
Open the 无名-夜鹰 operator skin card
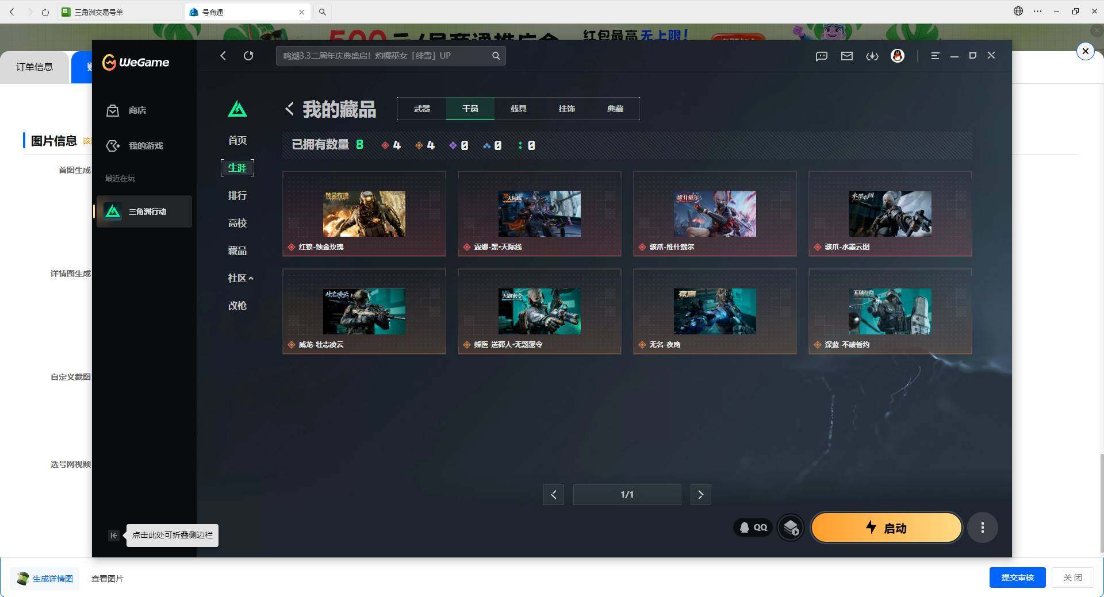[715, 311]
